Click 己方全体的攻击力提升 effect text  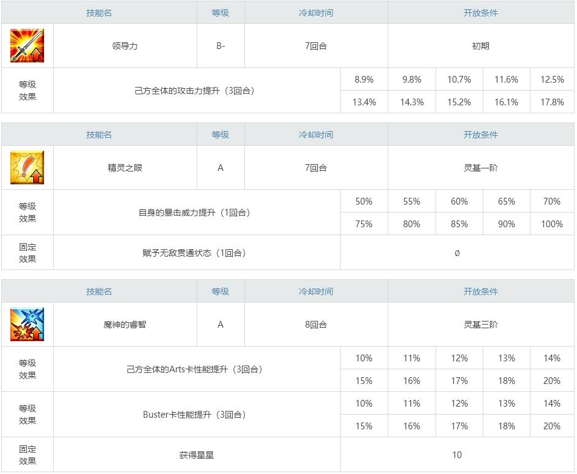[194, 91]
